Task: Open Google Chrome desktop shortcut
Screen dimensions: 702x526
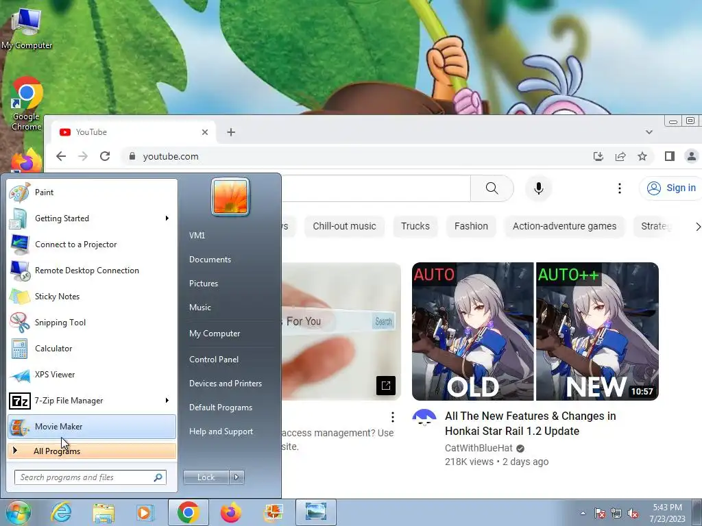Action: [27, 104]
